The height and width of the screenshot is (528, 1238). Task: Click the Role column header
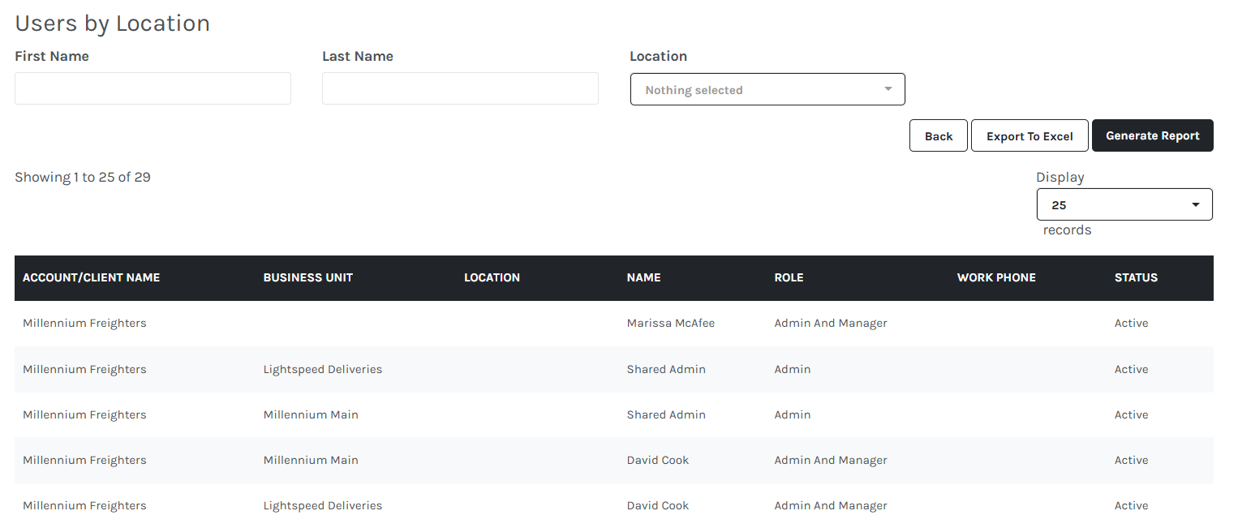point(789,277)
